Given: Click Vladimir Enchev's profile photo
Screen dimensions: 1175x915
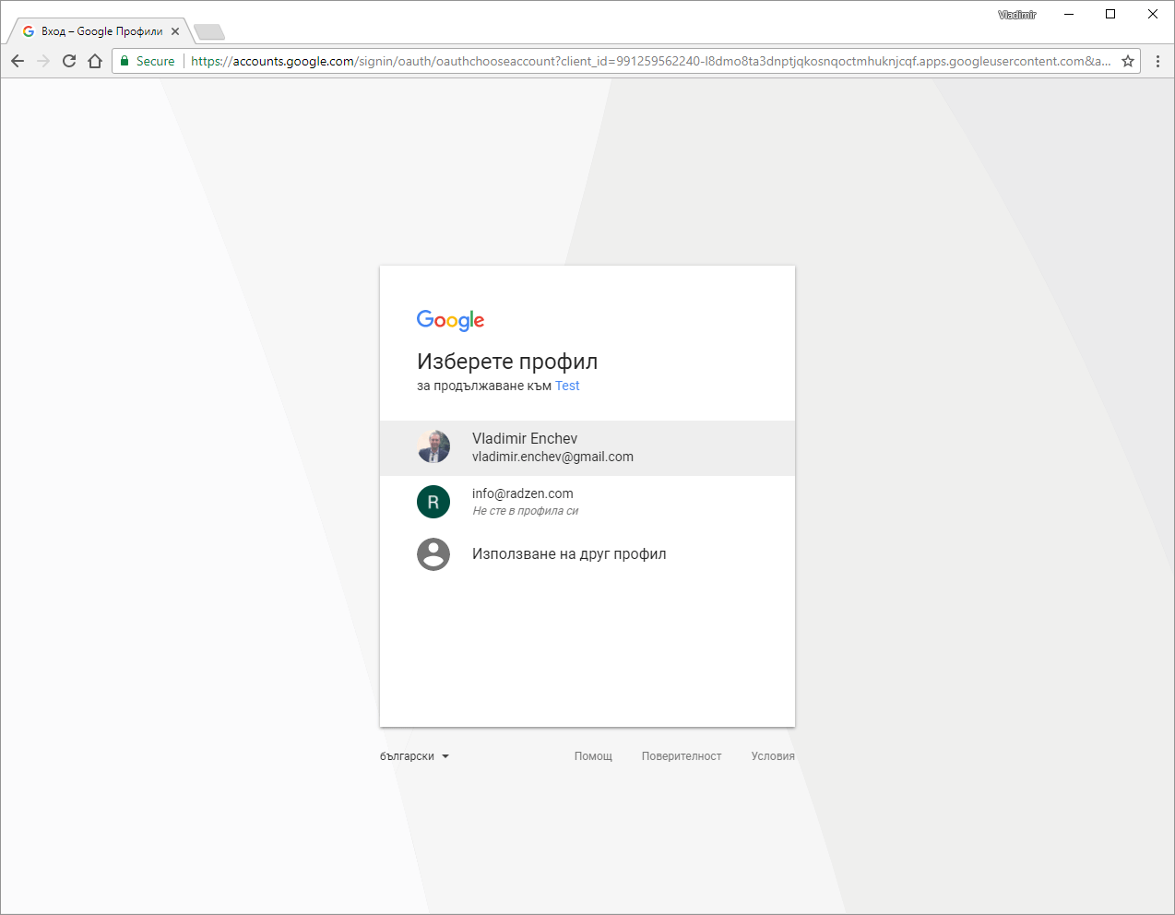Looking at the screenshot, I should click(433, 446).
